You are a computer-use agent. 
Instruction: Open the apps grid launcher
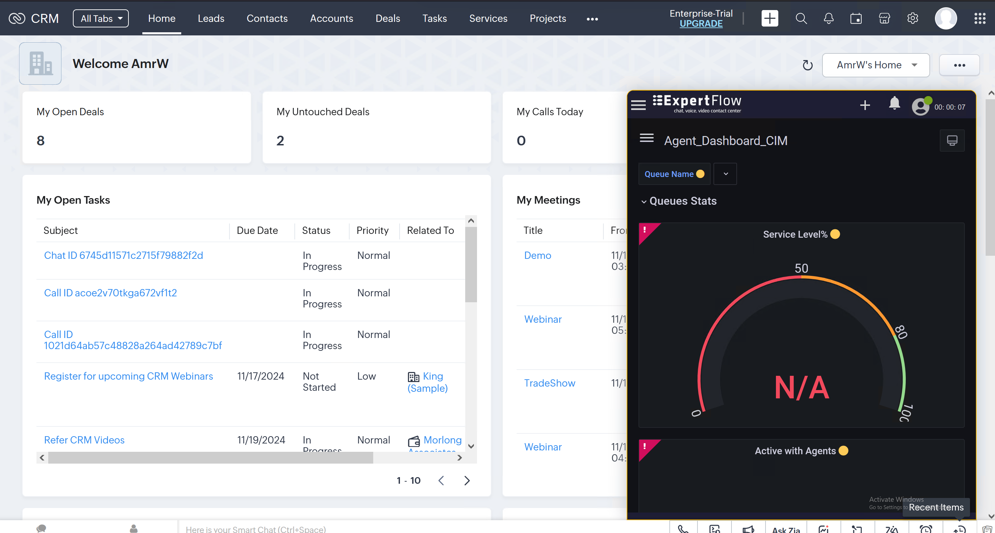pyautogui.click(x=979, y=18)
